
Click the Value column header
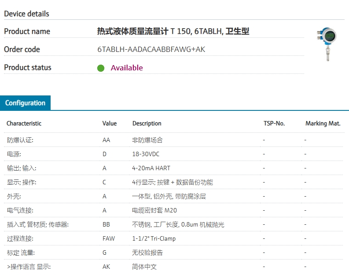[x=110, y=124]
